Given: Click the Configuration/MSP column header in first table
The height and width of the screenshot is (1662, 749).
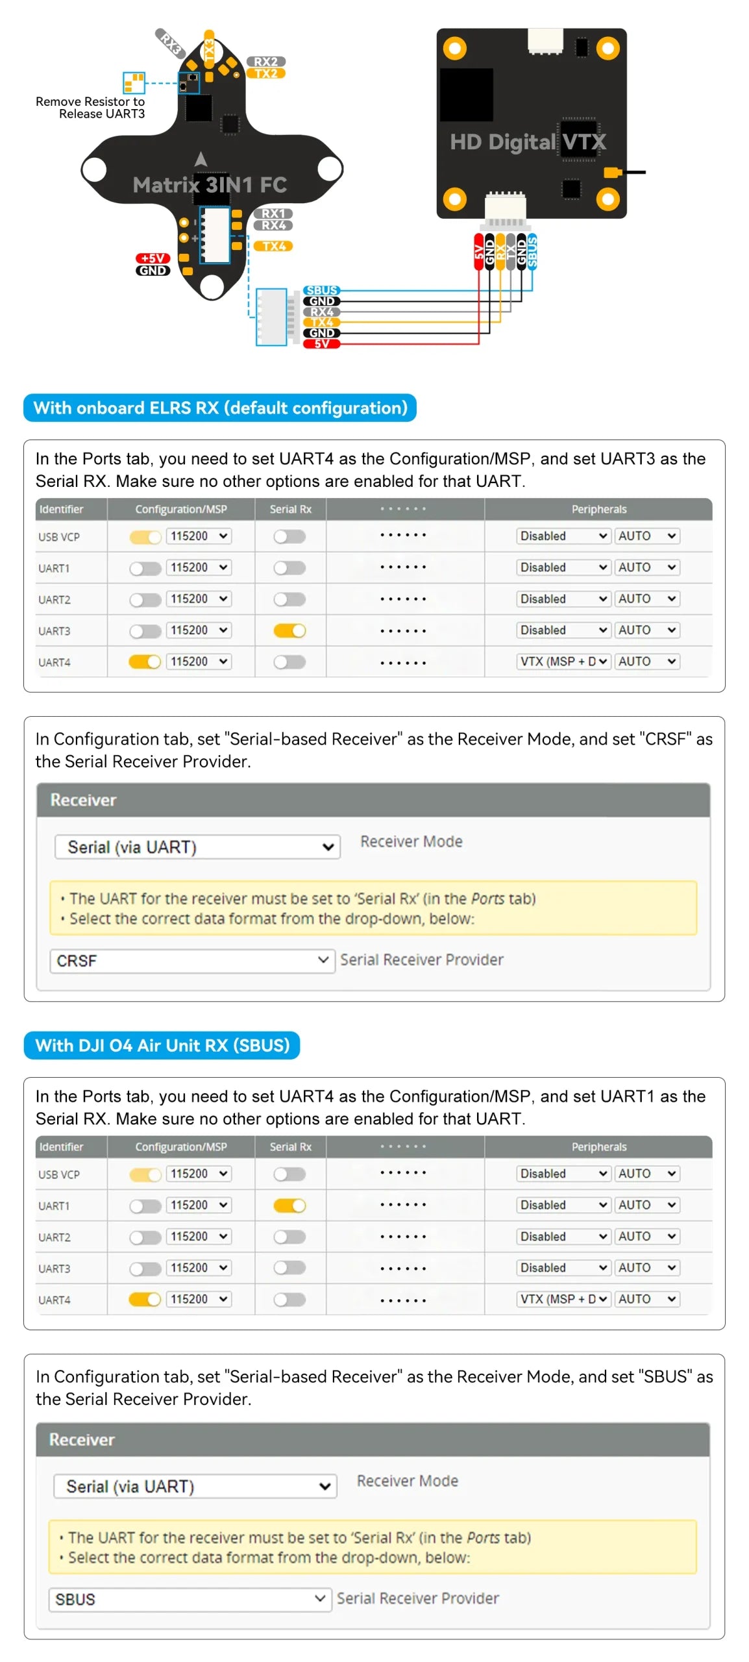Looking at the screenshot, I should (x=181, y=510).
